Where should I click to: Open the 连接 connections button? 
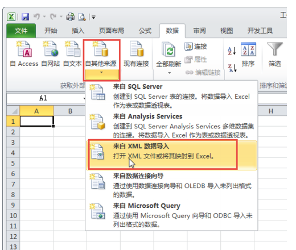(x=196, y=46)
